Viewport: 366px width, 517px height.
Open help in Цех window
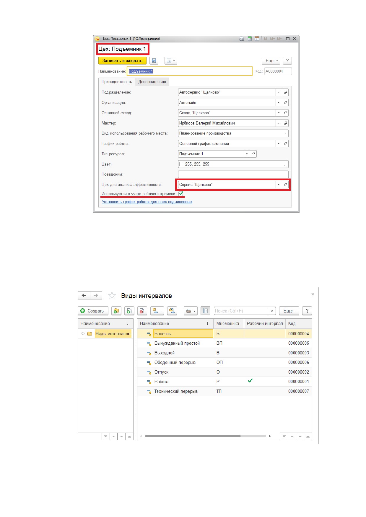[x=287, y=60]
